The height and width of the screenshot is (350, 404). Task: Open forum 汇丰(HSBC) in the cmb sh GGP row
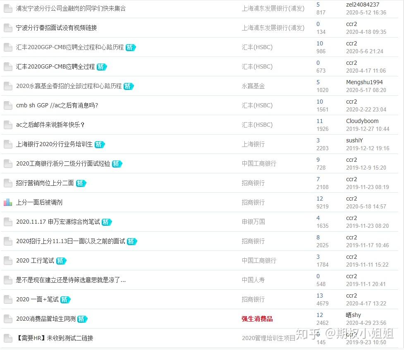click(x=257, y=105)
